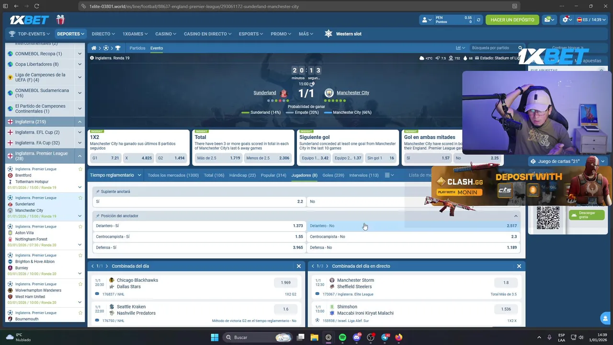The image size is (613, 345).
Task: Open the TOP-EVENTS menu
Action: pos(29,34)
